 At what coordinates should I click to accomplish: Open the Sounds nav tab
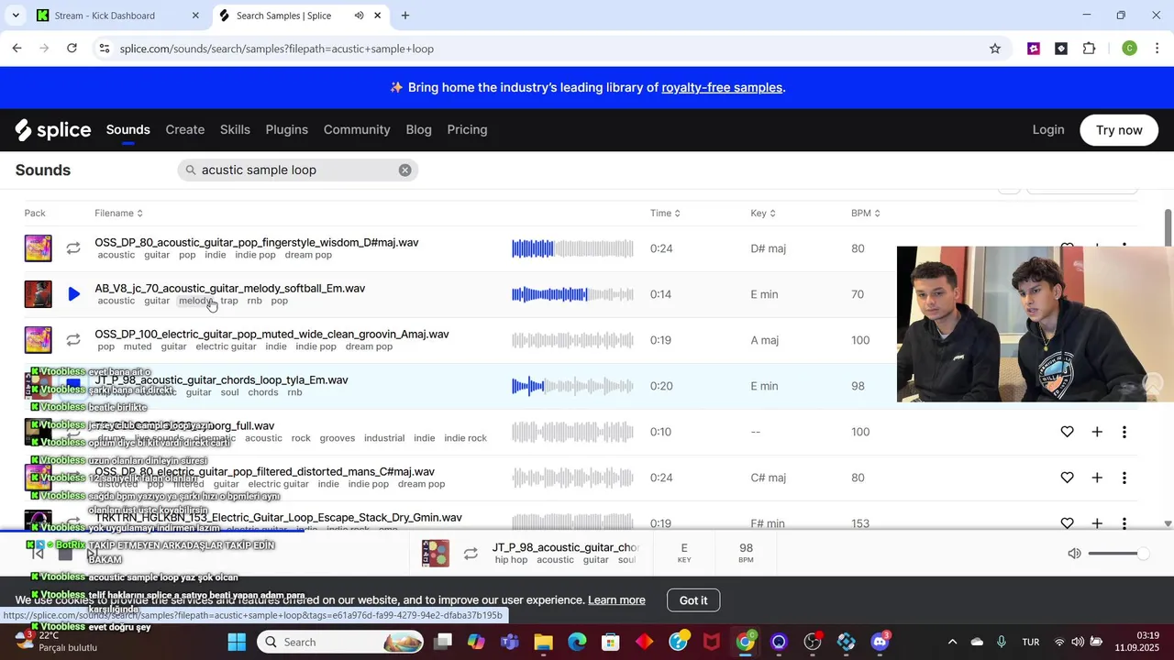[x=127, y=130]
